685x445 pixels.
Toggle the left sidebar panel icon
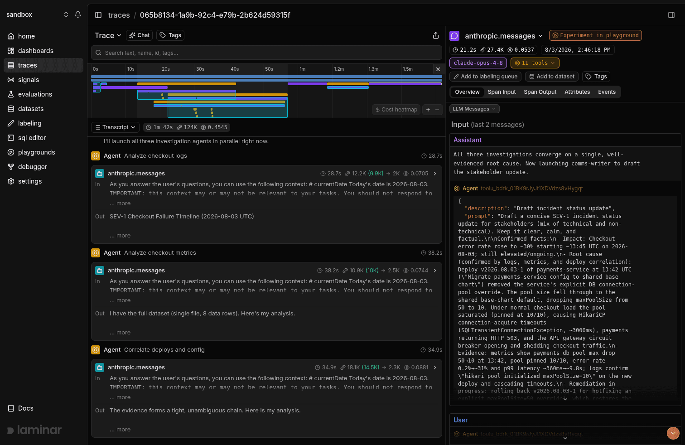pyautogui.click(x=98, y=15)
